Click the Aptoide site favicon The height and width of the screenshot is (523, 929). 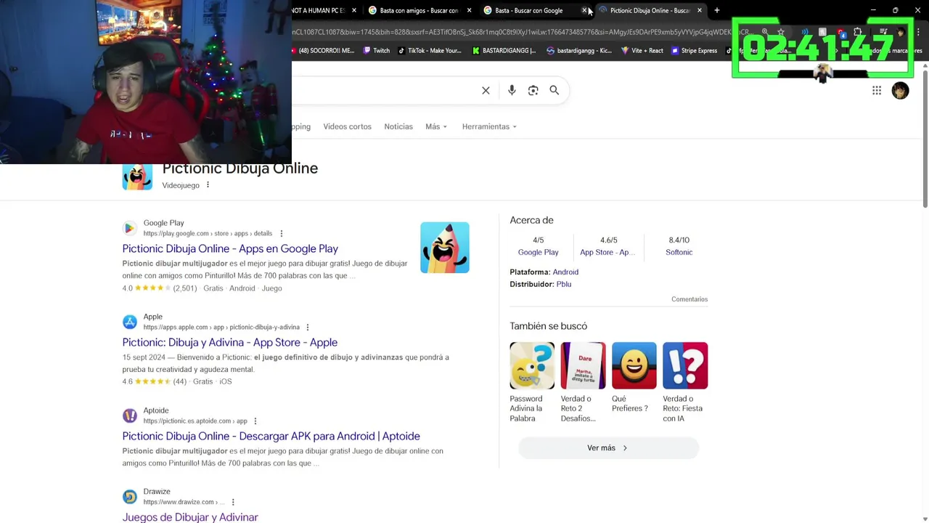tap(130, 415)
